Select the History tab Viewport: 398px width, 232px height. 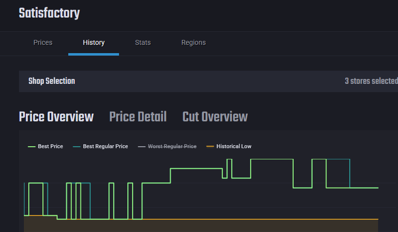click(94, 42)
